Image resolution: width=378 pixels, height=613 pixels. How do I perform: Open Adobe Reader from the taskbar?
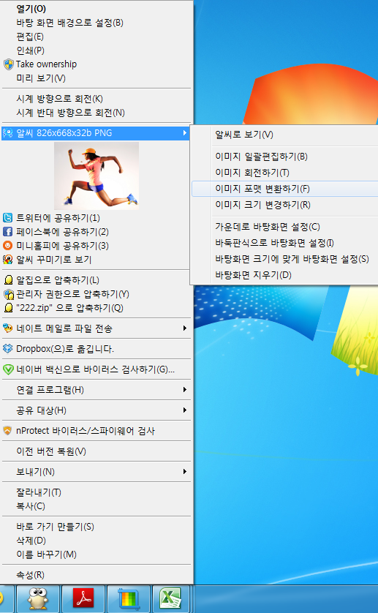tap(83, 598)
